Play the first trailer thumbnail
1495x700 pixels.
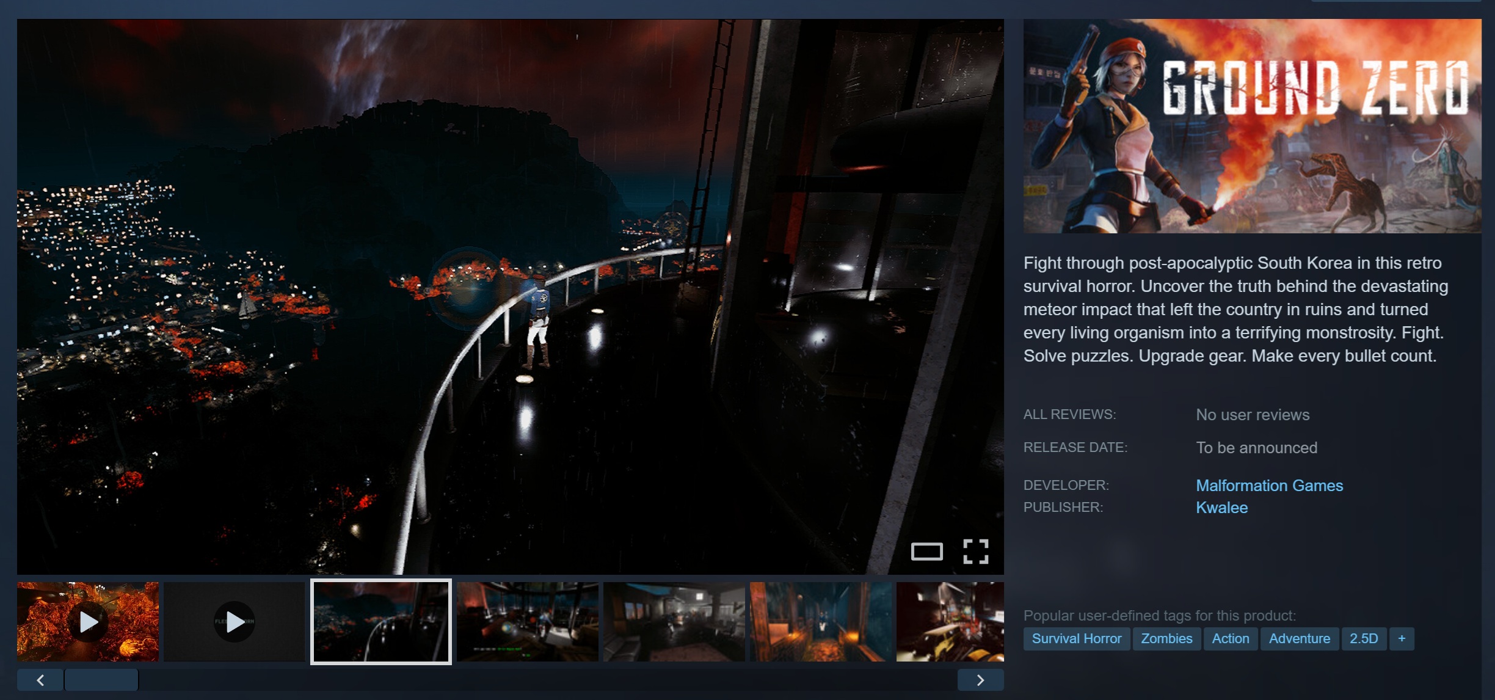(x=88, y=622)
